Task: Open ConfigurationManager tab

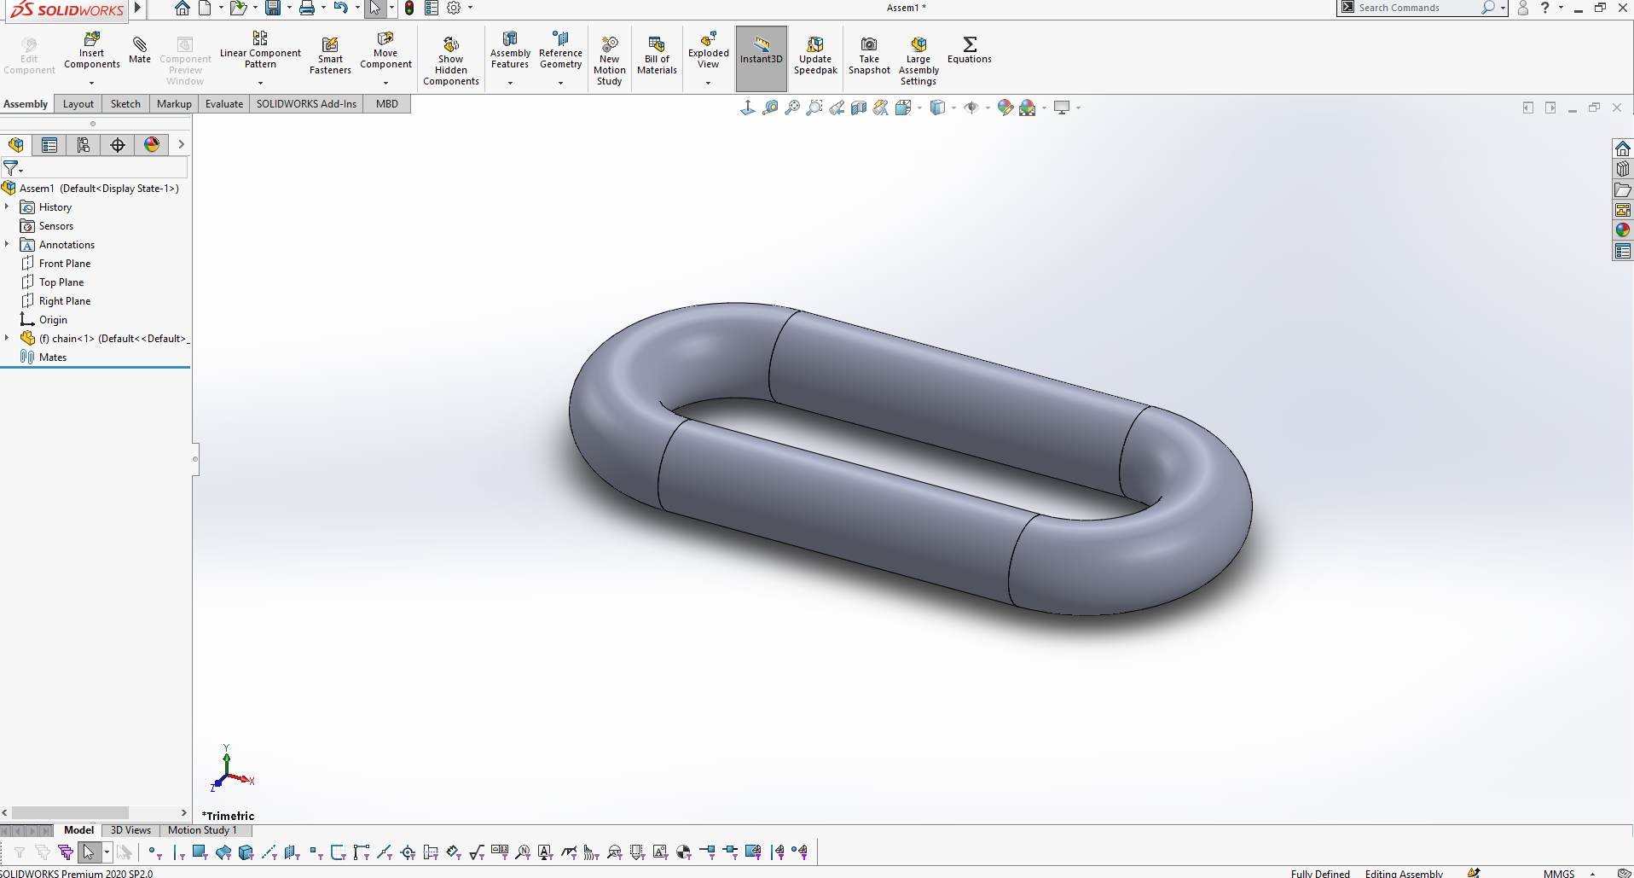Action: tap(84, 145)
